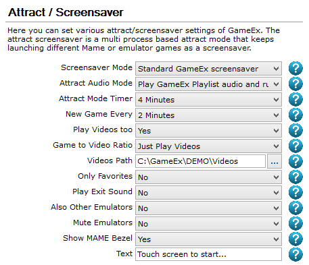Open help icon next to New Game Every
The height and width of the screenshot is (265, 309).
[295, 115]
